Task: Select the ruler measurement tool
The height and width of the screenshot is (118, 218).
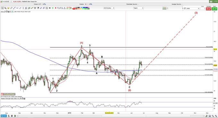Action: [11, 8]
